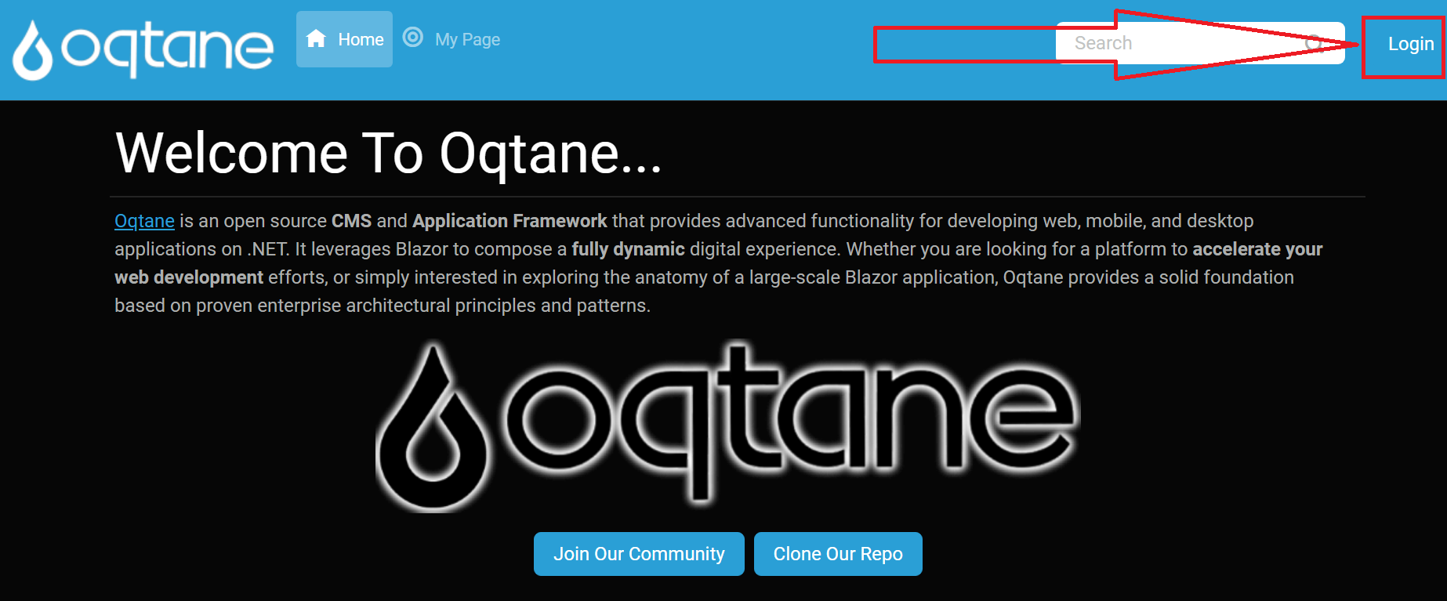Click the bold text 'fully dynamic'
The height and width of the screenshot is (601, 1447).
[x=628, y=249]
